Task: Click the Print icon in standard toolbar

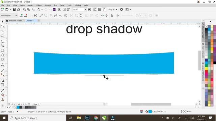Action: [19, 9]
